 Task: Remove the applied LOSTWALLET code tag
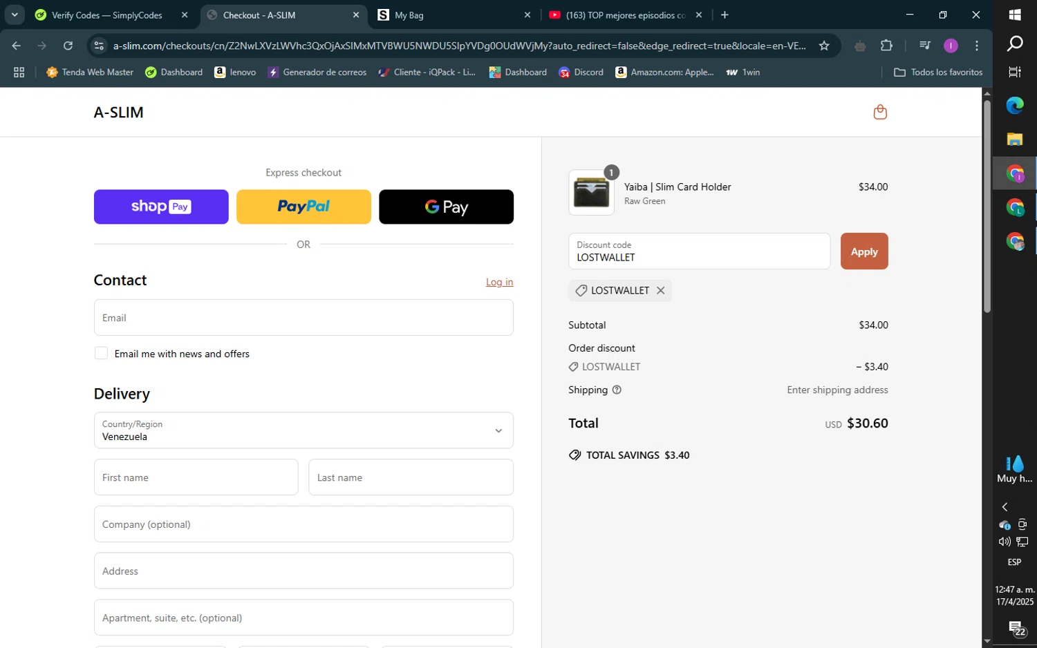pyautogui.click(x=660, y=291)
